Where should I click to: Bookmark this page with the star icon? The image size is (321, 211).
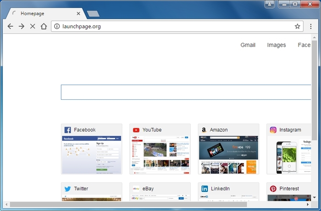click(x=297, y=27)
